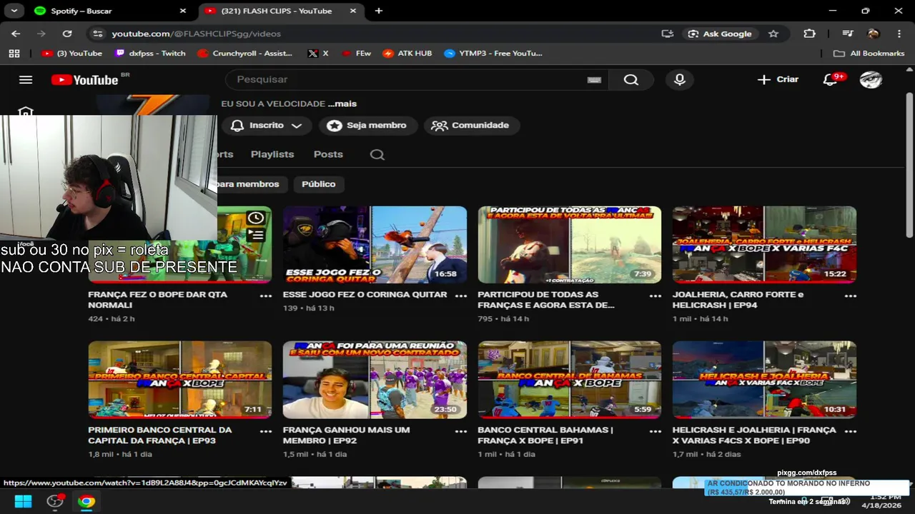Click title PRIMEIRO BANCO CENTRAL DA CAPITAL

160,435
